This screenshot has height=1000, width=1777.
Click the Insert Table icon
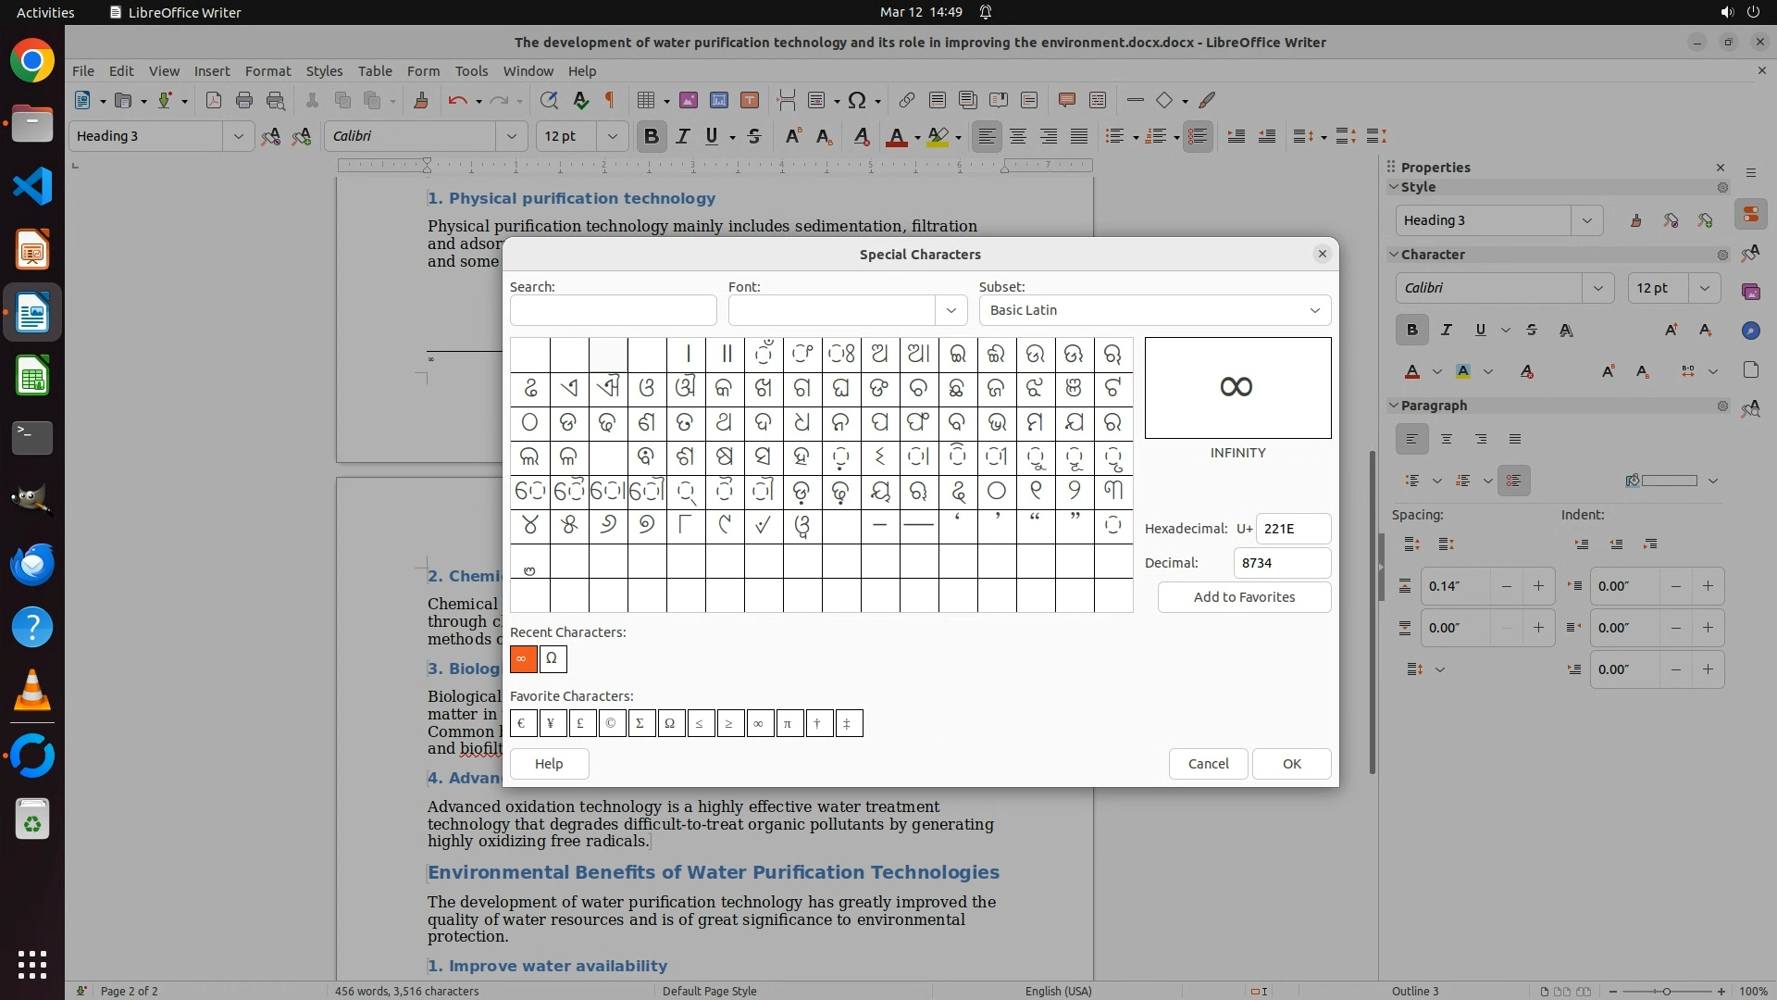click(646, 100)
